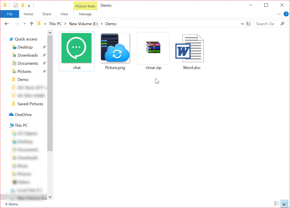The image size is (290, 208).
Task: Open the address bar history dropdown
Action: (242, 23)
